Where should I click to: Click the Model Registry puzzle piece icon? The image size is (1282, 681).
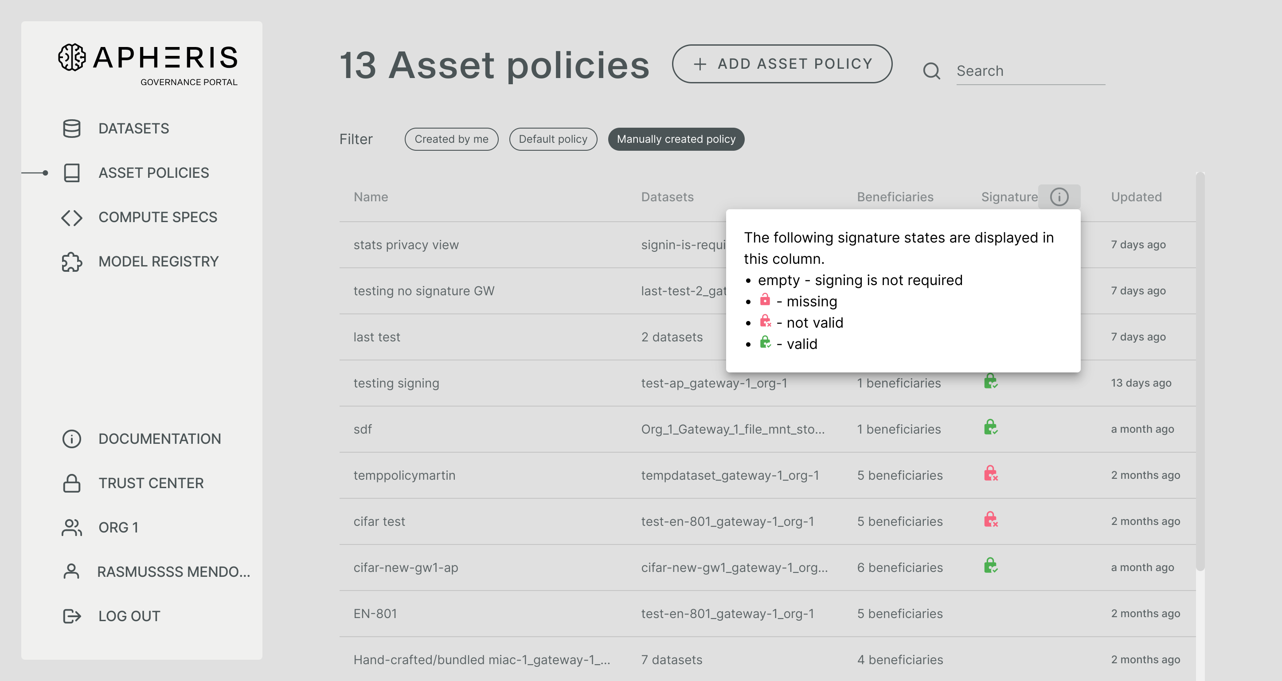72,261
